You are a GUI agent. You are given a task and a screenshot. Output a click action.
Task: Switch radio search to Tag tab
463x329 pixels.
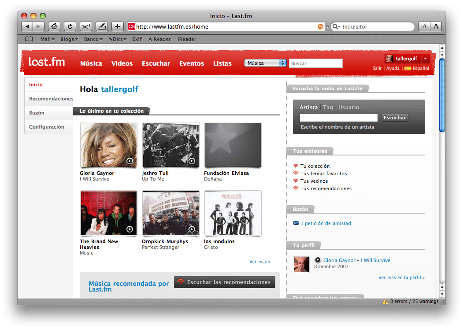click(x=328, y=107)
